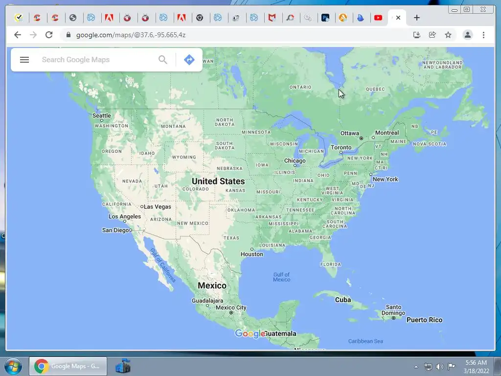The width and height of the screenshot is (501, 376).
Task: Open Directions with the blue arrow icon
Action: (x=189, y=60)
